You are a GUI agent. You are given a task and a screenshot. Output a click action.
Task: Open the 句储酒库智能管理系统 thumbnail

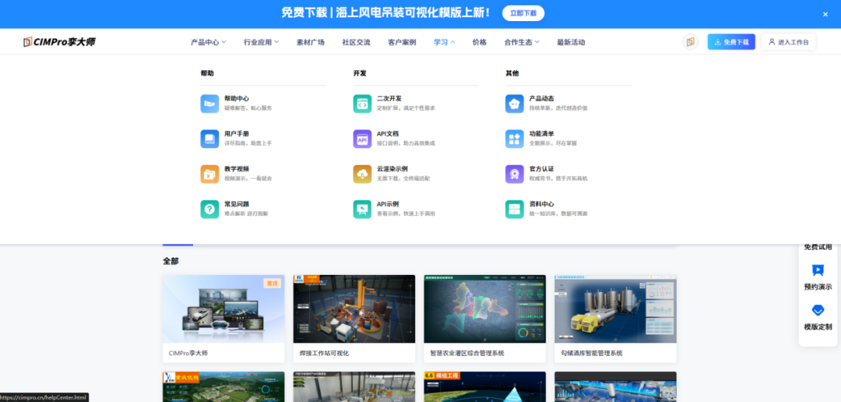[x=615, y=309]
